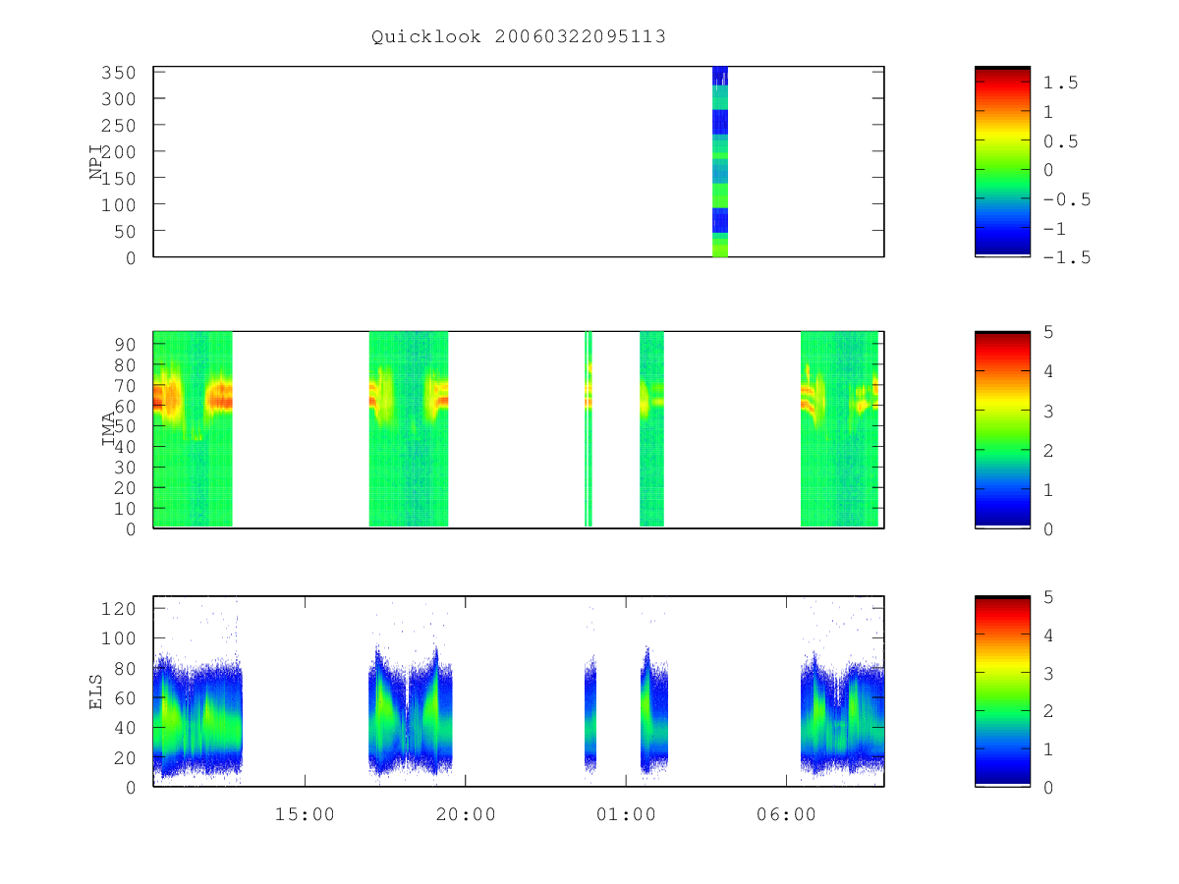The image size is (1179, 884).
Task: Click the 20:00 time tick label
Action: pos(465,814)
